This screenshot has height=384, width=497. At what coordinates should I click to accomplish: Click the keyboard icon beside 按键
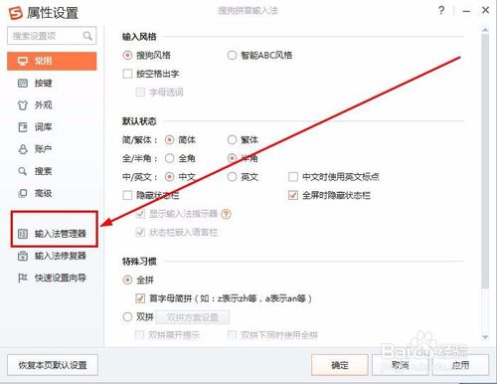pyautogui.click(x=23, y=83)
